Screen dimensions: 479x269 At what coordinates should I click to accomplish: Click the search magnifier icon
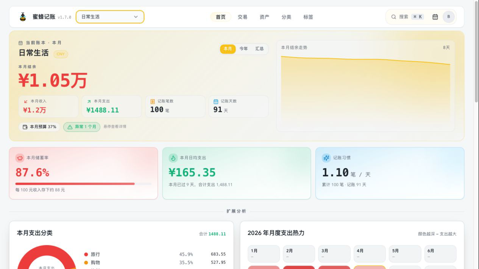pyautogui.click(x=394, y=17)
